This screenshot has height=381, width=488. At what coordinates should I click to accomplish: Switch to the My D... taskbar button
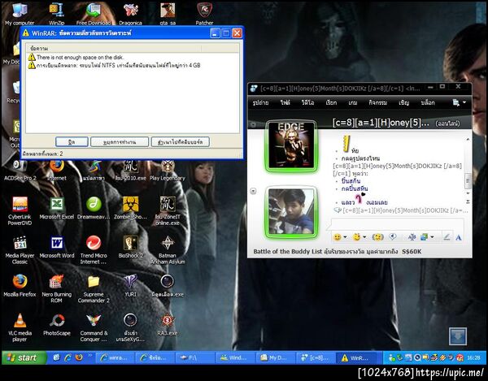(276, 357)
